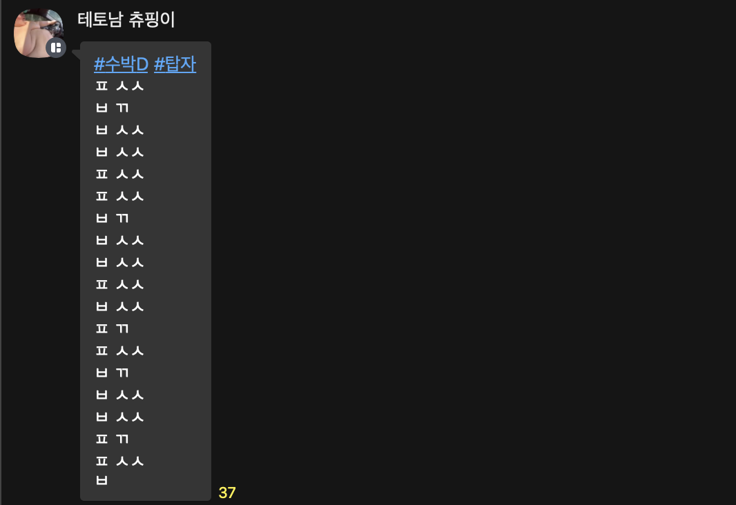
Task: Click the last ㅍ ㄲ line in the bubble
Action: coord(112,439)
